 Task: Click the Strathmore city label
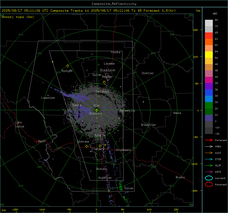point(123,150)
